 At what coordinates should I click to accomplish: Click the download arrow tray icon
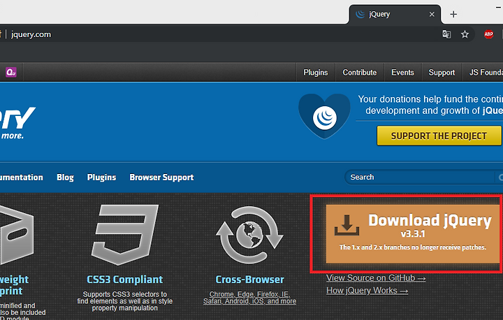pos(347,225)
